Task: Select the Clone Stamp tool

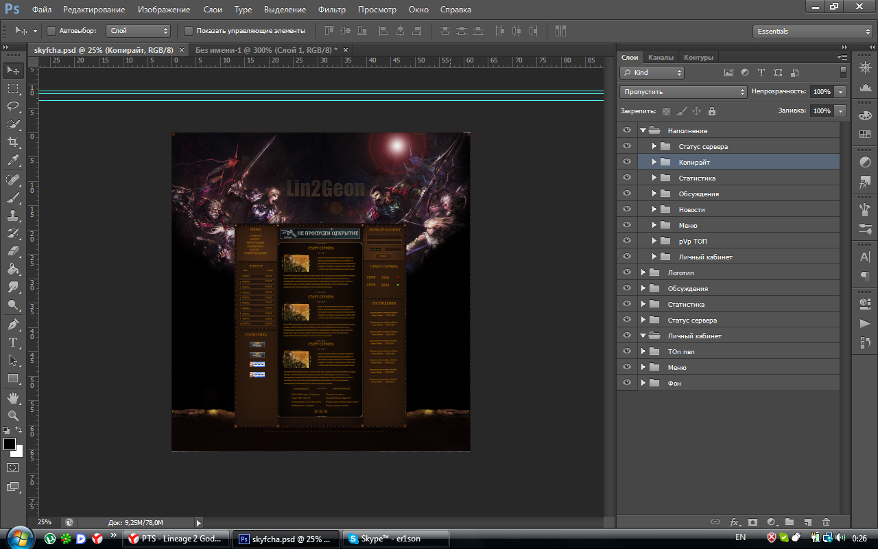Action: (13, 215)
